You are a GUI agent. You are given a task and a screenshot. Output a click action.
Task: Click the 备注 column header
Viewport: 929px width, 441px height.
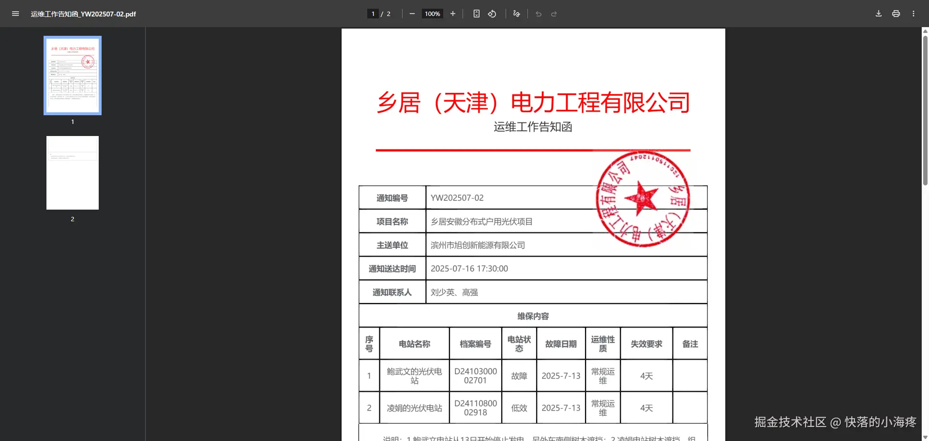coord(690,344)
